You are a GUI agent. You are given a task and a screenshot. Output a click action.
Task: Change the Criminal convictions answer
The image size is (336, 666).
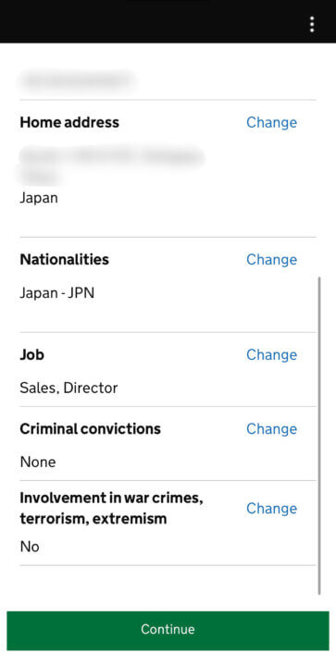271,429
